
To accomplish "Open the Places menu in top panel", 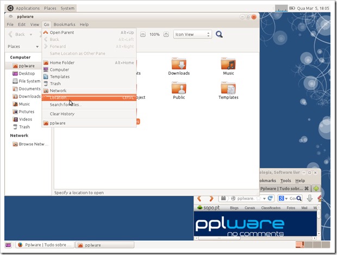I will click(50, 8).
